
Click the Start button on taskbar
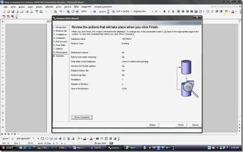pos(8,148)
